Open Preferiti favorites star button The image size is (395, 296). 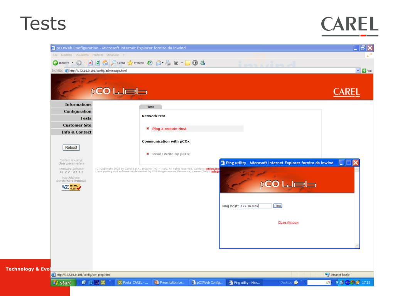click(x=136, y=63)
